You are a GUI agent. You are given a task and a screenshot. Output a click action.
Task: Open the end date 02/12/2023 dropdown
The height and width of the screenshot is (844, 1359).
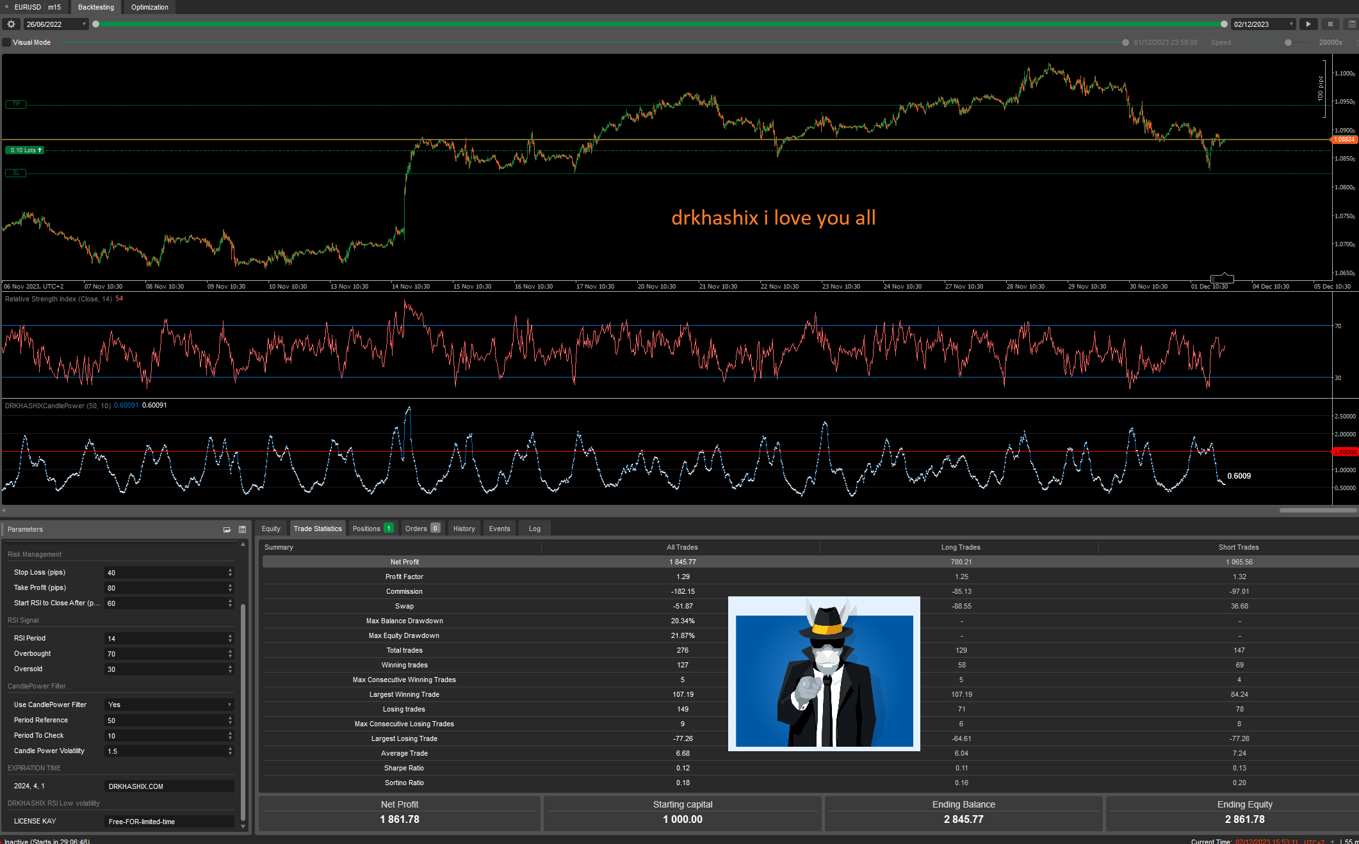point(1290,24)
